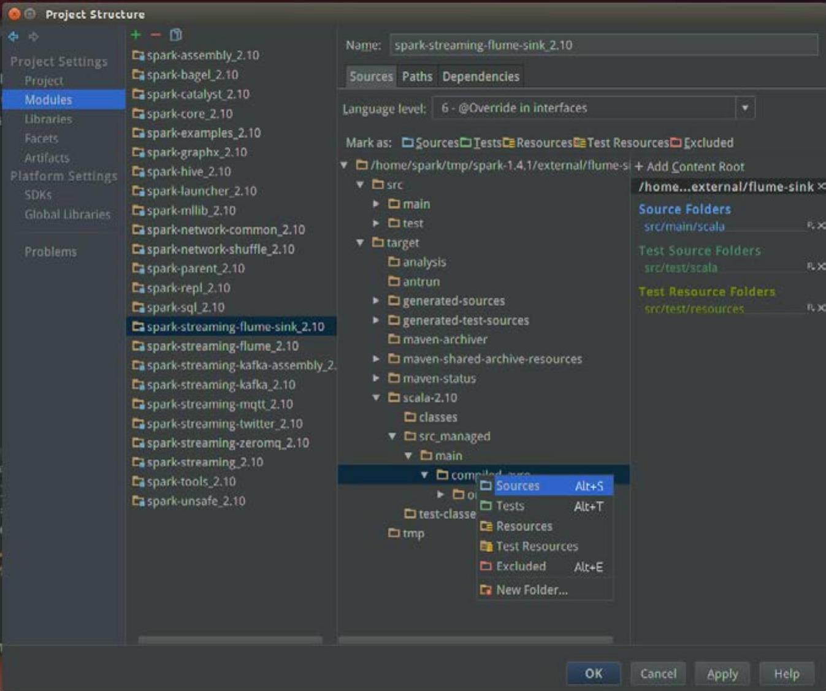Screen dimensions: 826x691
Task: Click Add Content Root link
Action: pos(689,167)
